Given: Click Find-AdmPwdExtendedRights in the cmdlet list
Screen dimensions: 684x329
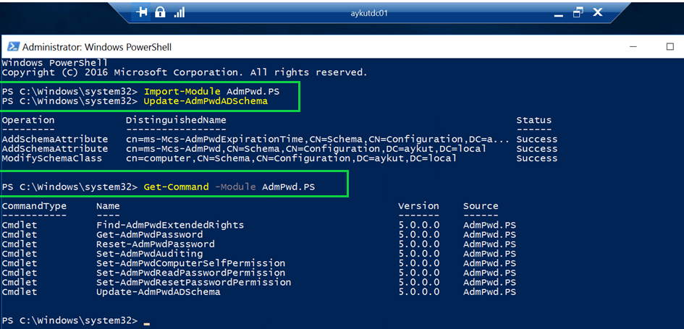Looking at the screenshot, I should (x=170, y=226).
